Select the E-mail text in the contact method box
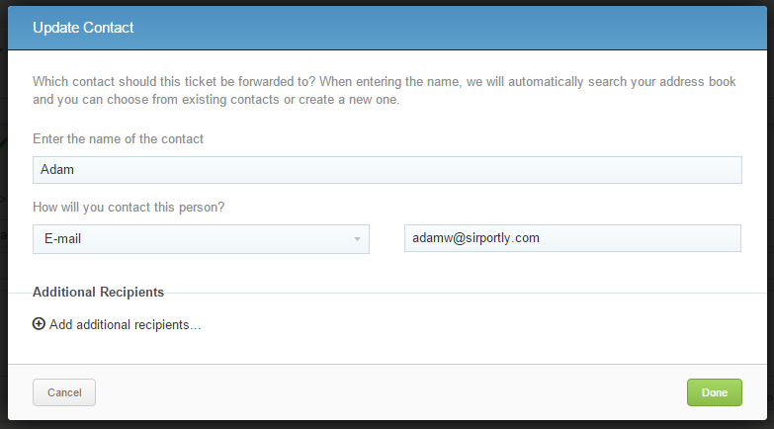Screen dimensions: 774x429 pos(62,239)
